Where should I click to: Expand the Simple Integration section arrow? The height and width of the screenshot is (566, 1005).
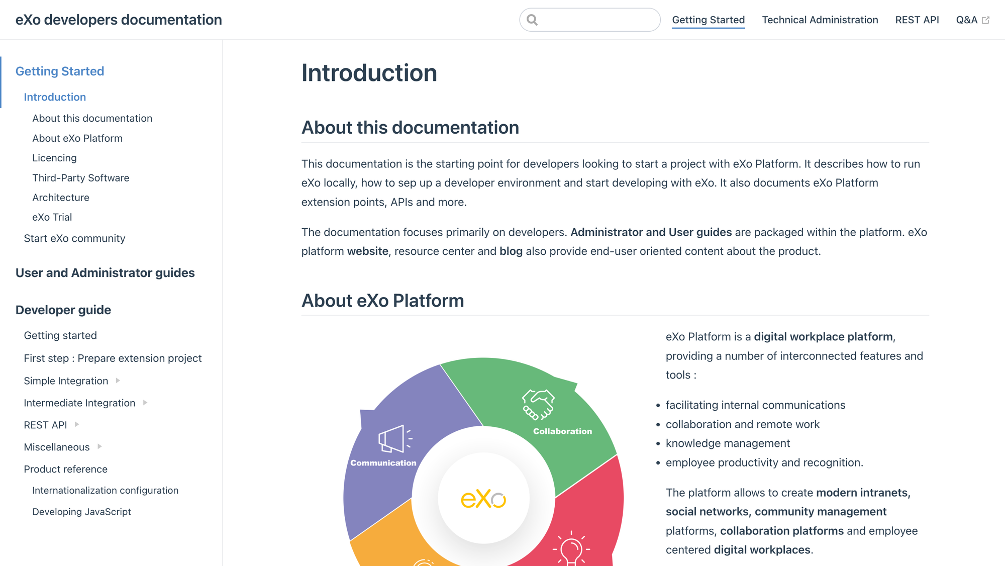(x=118, y=381)
